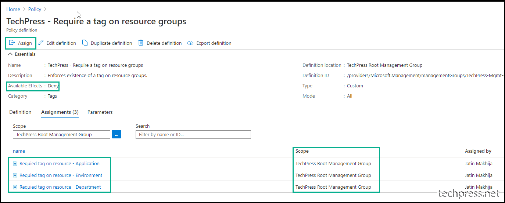
Task: Go to Policy breadcrumb
Action: point(35,9)
